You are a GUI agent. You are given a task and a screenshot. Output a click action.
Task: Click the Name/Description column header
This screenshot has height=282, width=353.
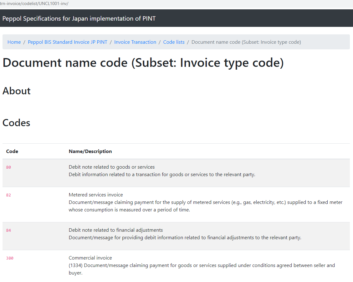(90, 151)
